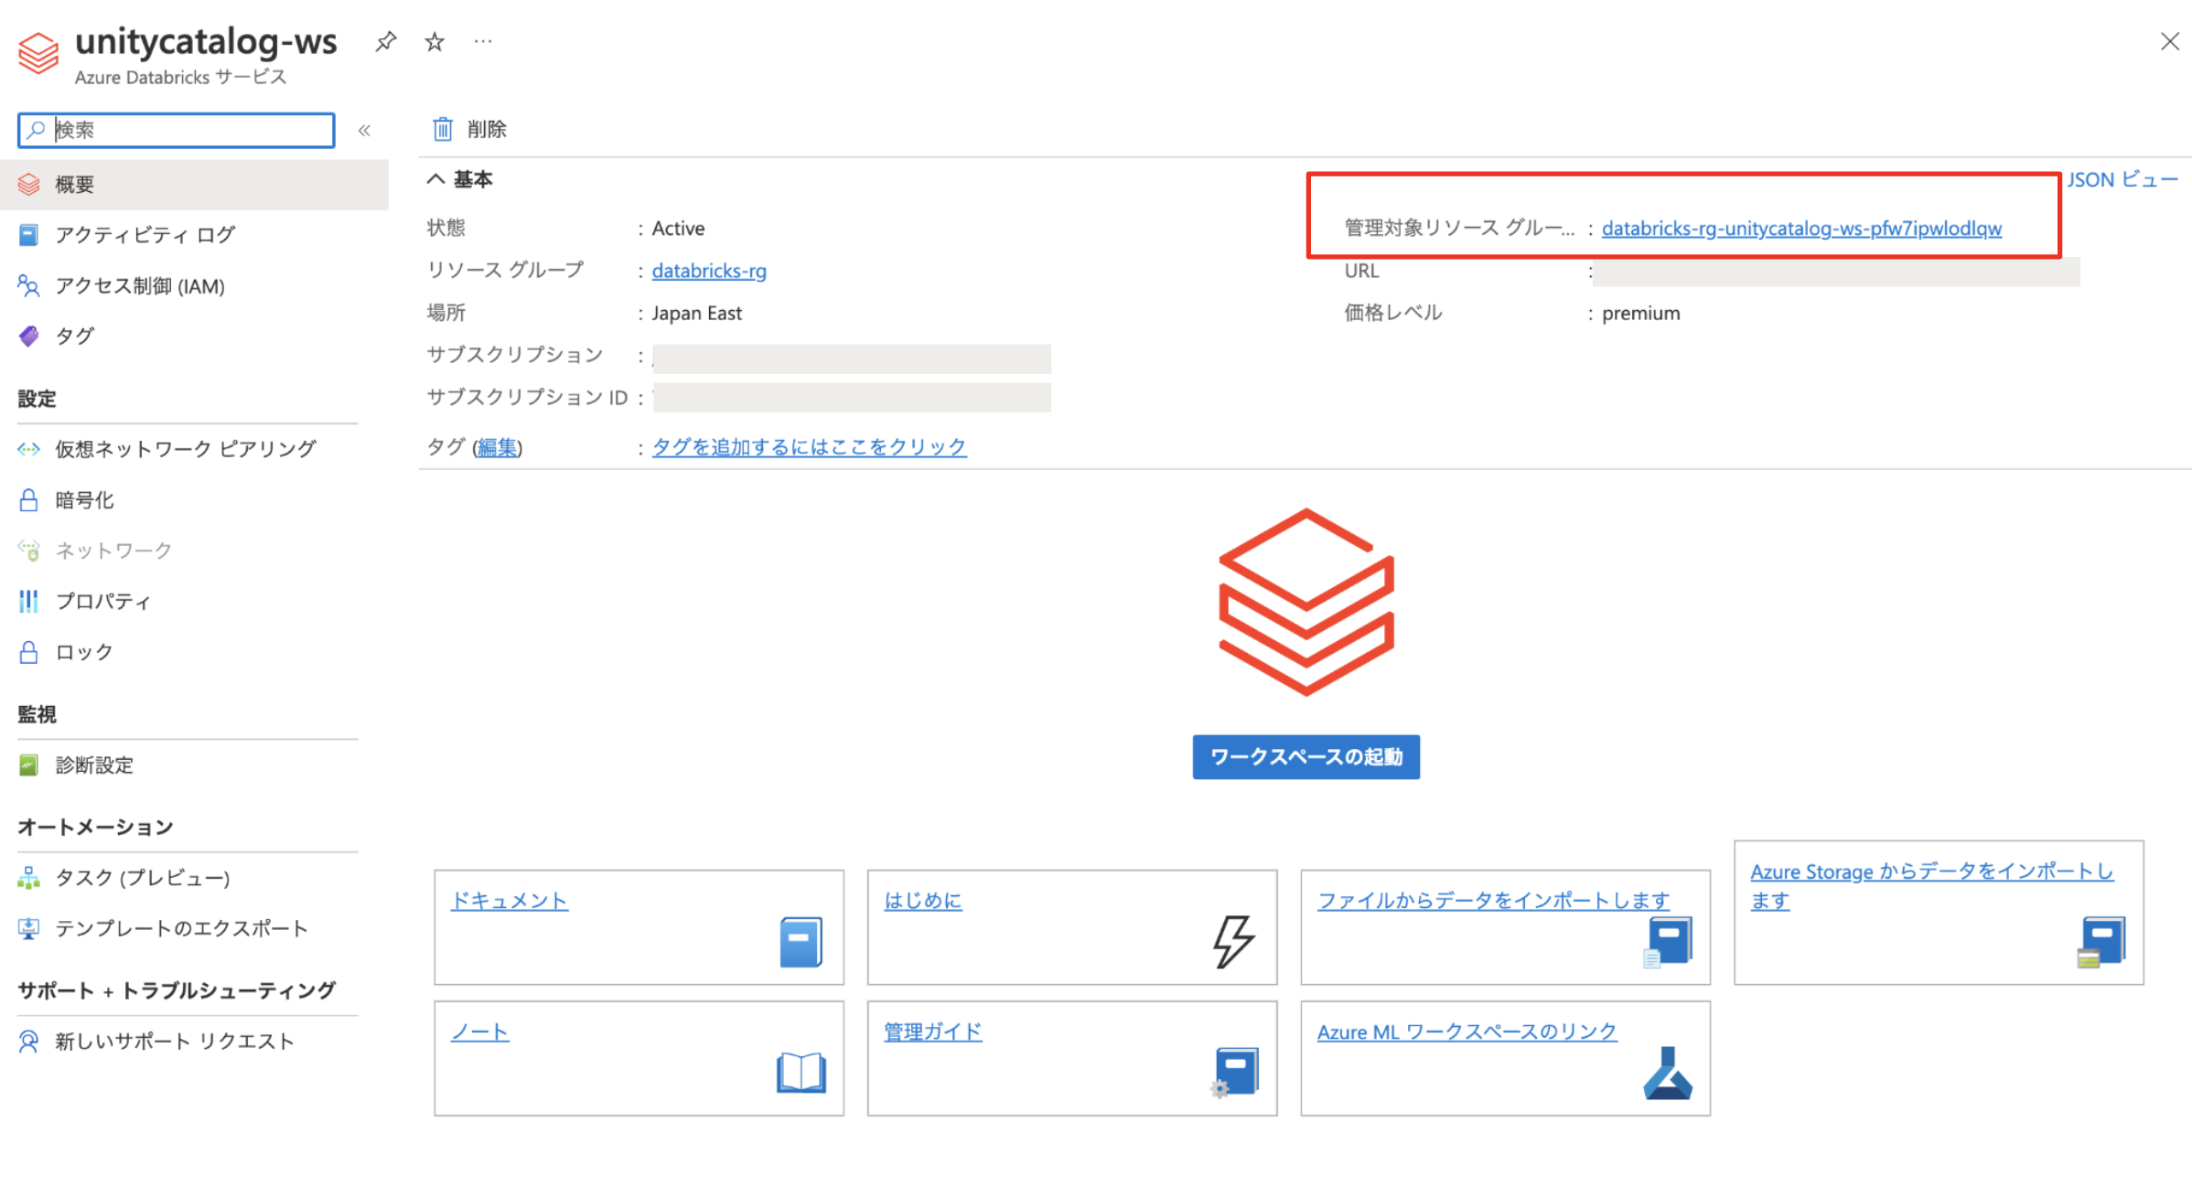Click the ワークスペースの起動 button
Screen dimensions: 2192x1187
(x=1306, y=757)
